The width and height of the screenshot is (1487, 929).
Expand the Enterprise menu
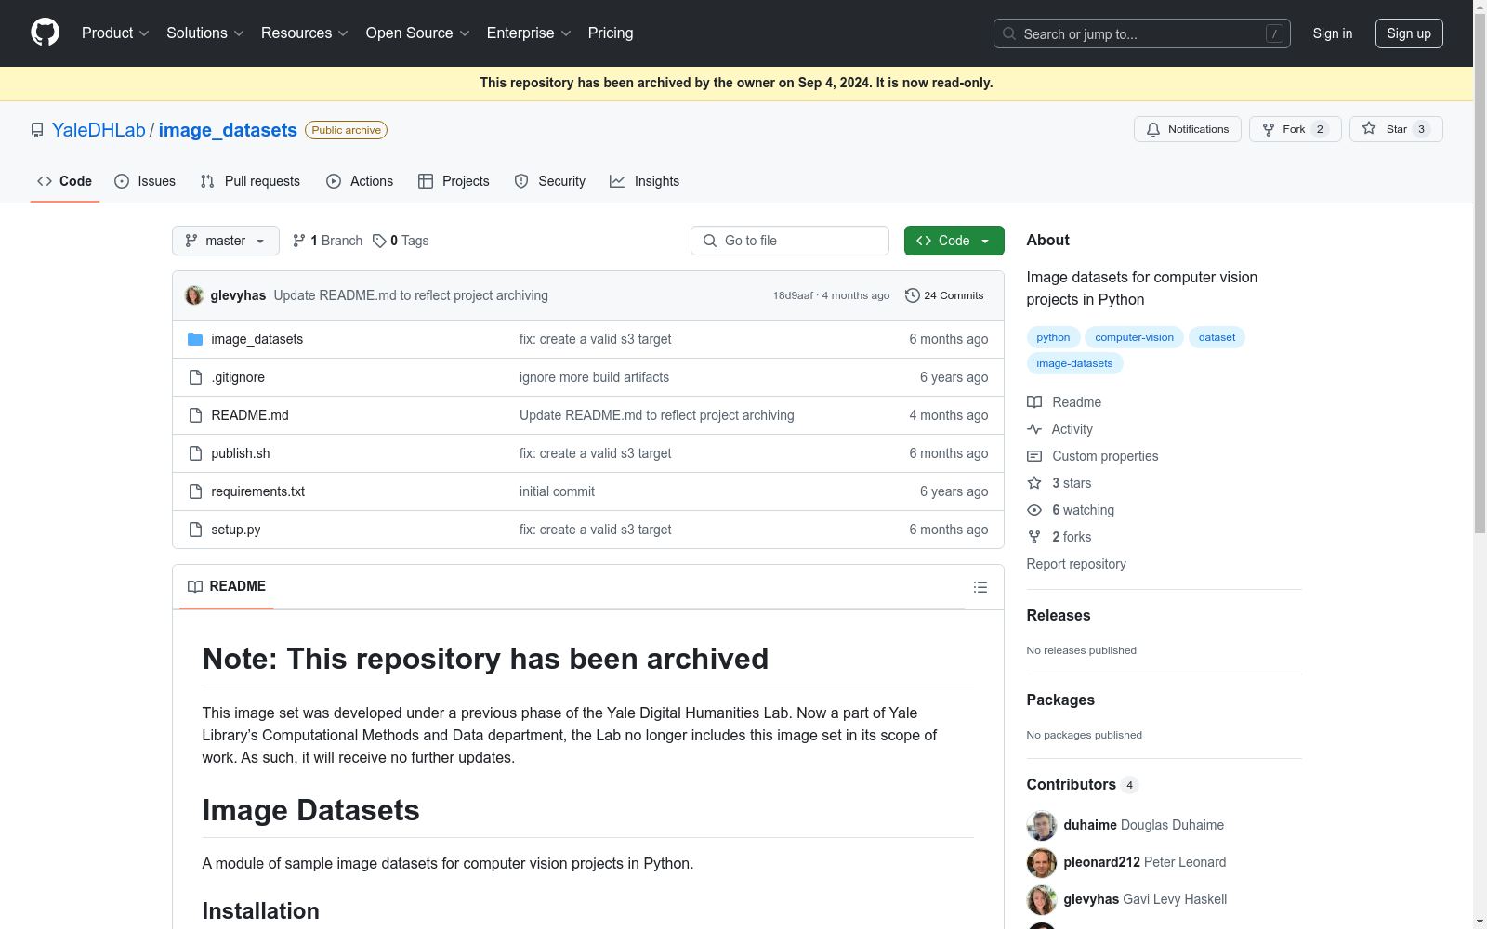pyautogui.click(x=529, y=33)
